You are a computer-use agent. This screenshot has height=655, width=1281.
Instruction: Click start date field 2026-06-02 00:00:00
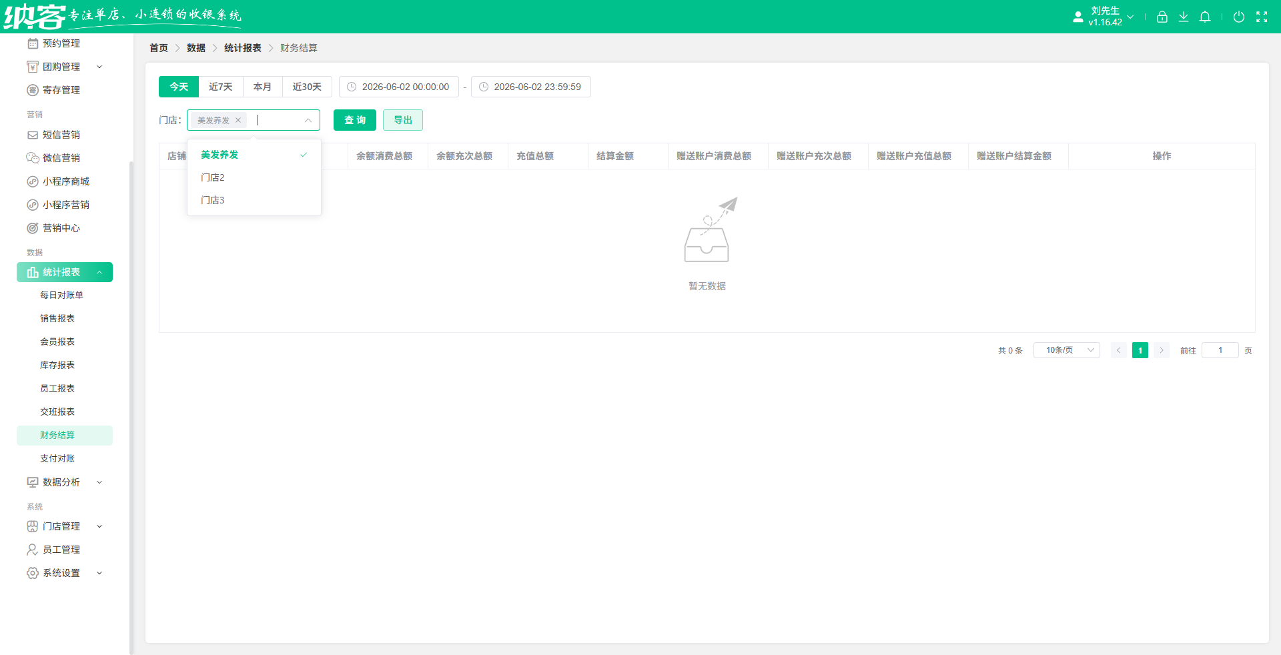(x=399, y=87)
